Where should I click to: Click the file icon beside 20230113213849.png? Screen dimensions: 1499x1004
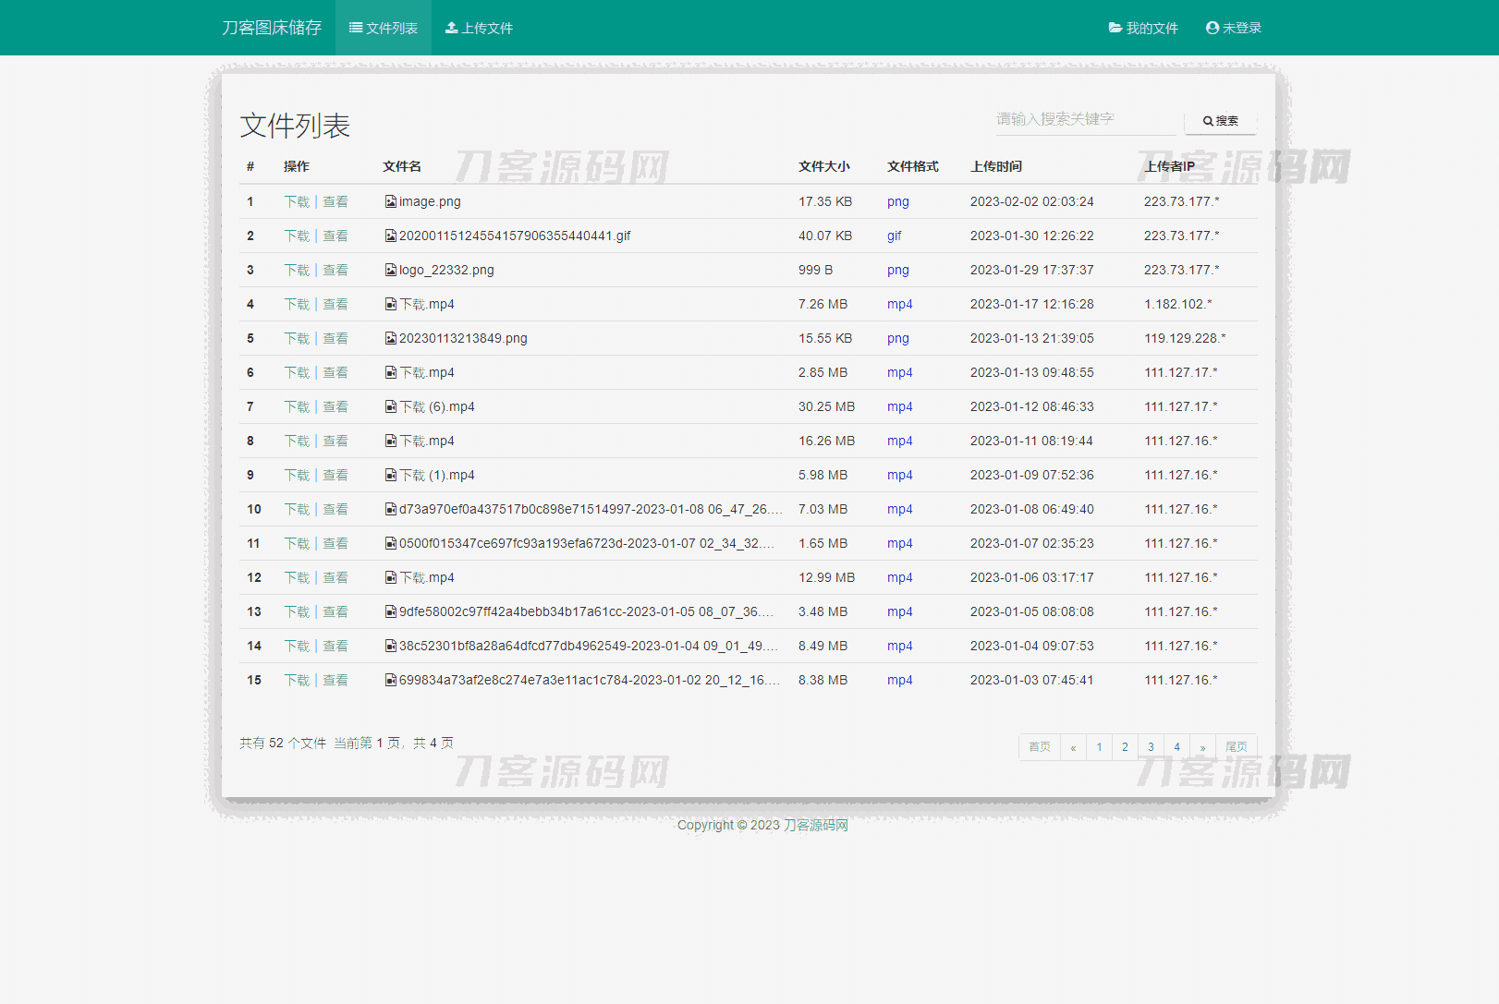[391, 338]
